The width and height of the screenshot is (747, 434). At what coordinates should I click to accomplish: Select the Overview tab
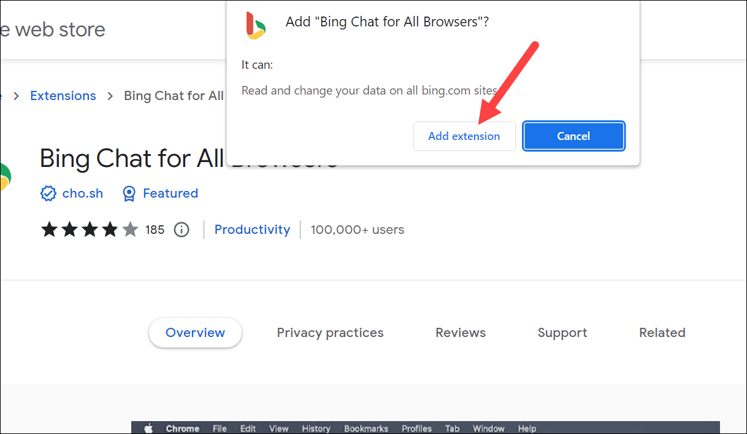click(x=195, y=333)
